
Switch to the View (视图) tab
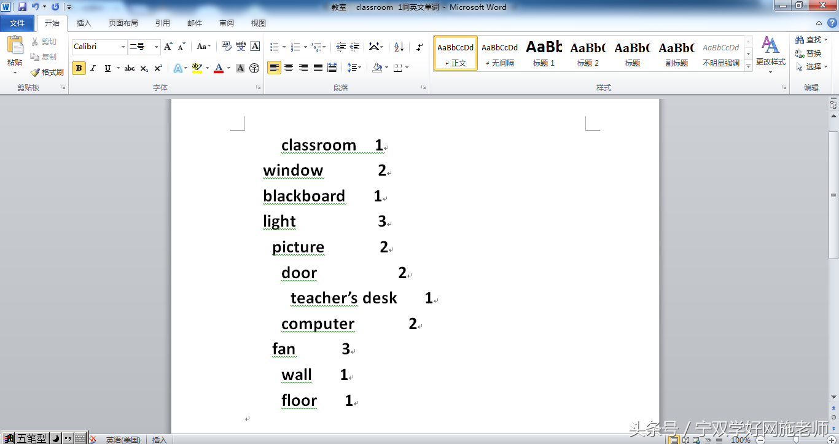click(258, 23)
